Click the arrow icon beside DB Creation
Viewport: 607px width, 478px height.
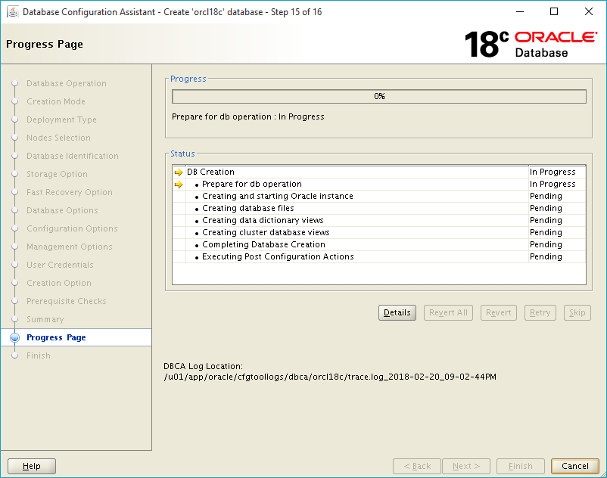[179, 172]
